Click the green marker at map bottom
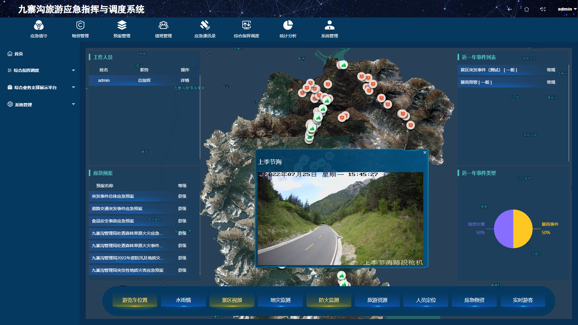Image resolution: width=578 pixels, height=325 pixels. point(341,275)
